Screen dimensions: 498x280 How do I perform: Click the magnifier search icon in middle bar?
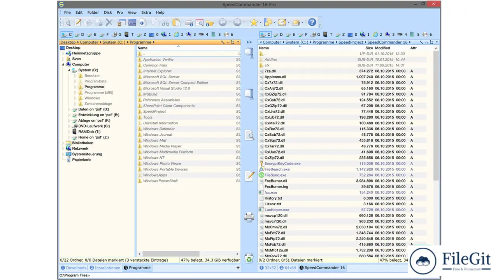pyautogui.click(x=249, y=135)
